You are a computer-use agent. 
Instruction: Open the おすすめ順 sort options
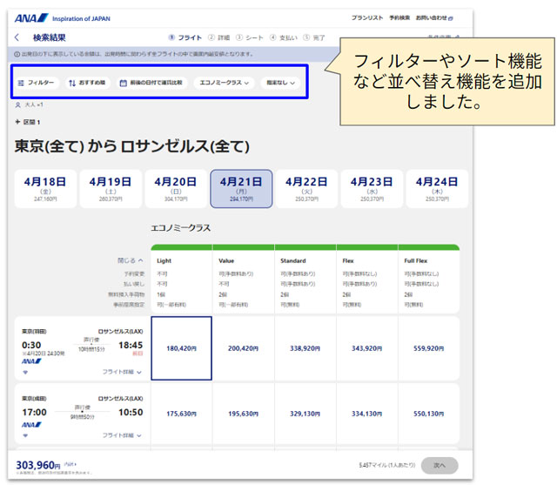pyautogui.click(x=86, y=83)
